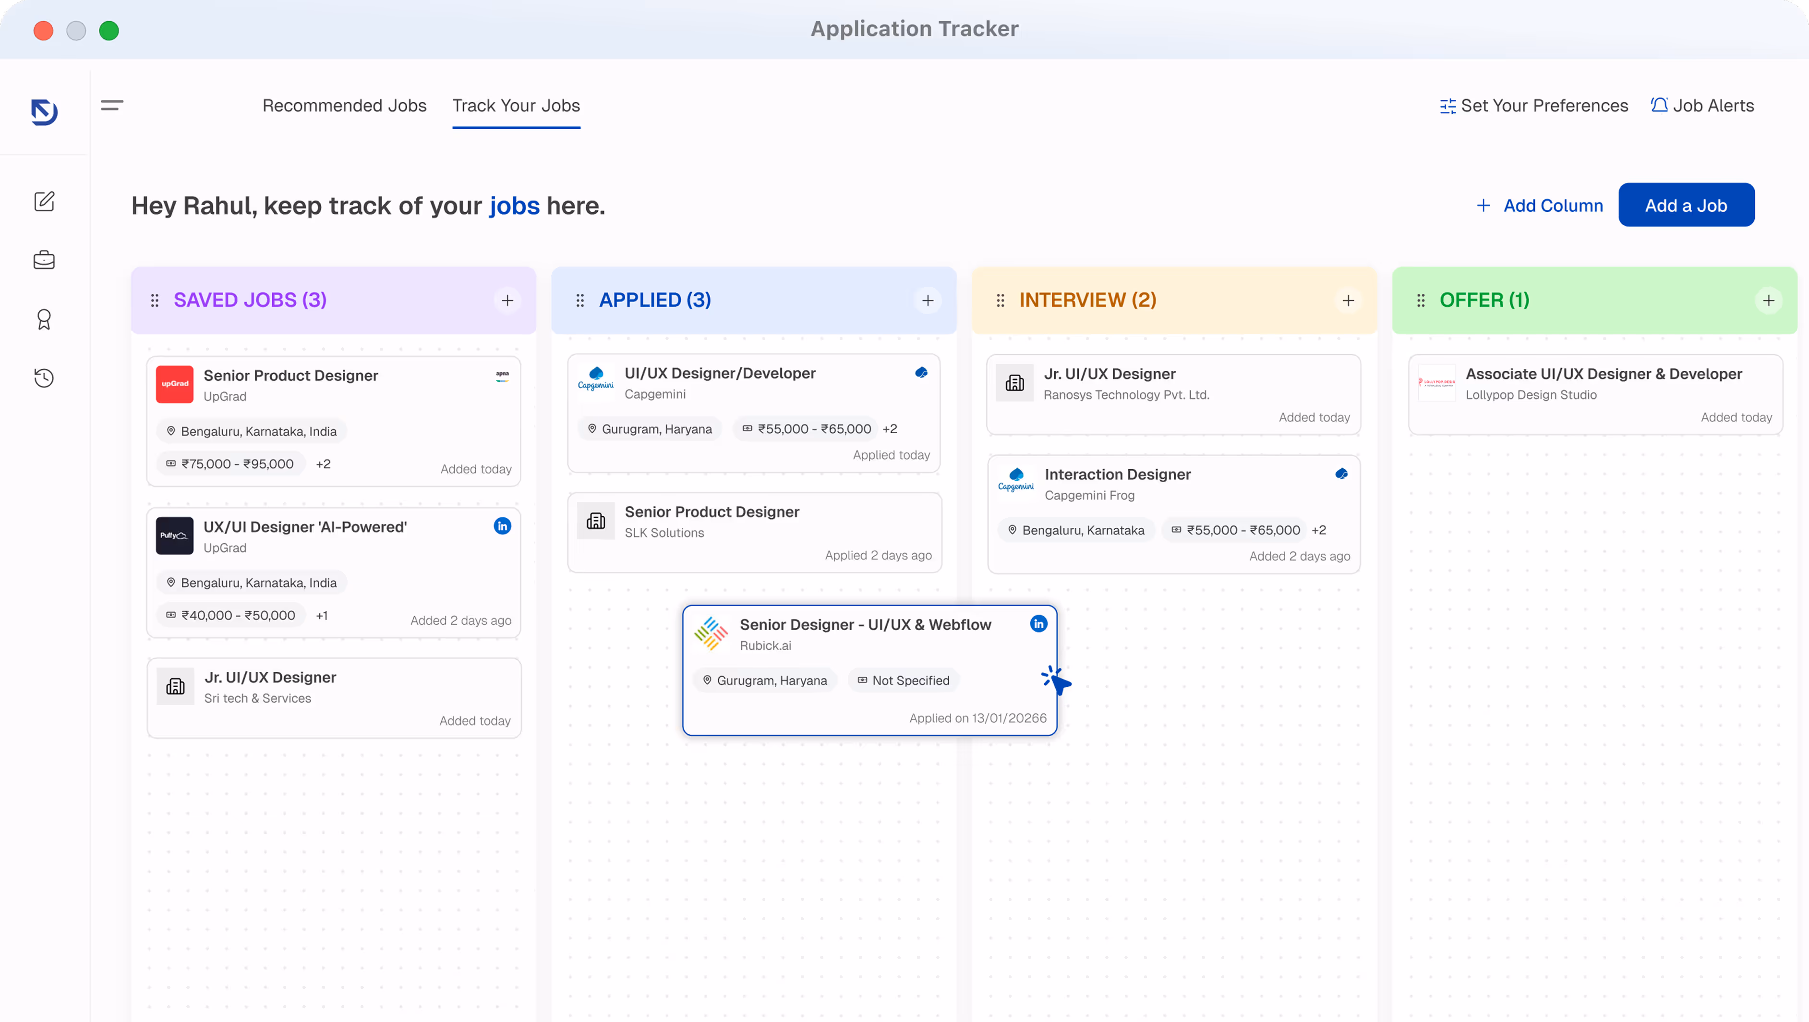Click drag handle of Offer column
The image size is (1809, 1022).
tap(1421, 301)
